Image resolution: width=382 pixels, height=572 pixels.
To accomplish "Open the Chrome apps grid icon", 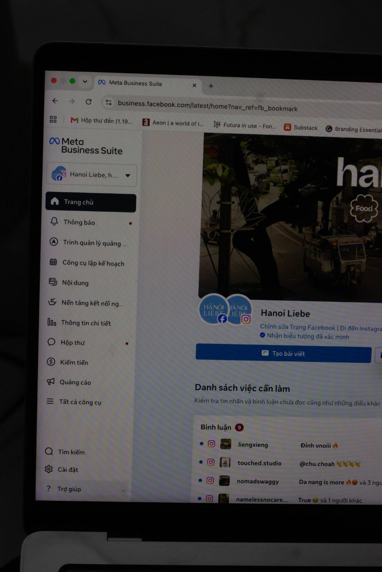I will click(x=53, y=119).
